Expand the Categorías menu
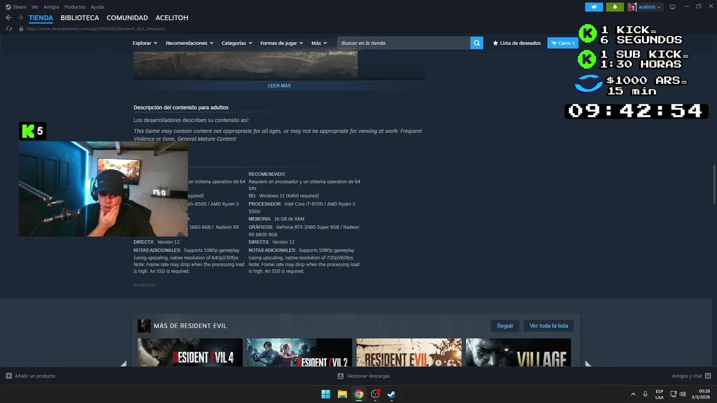 point(237,43)
